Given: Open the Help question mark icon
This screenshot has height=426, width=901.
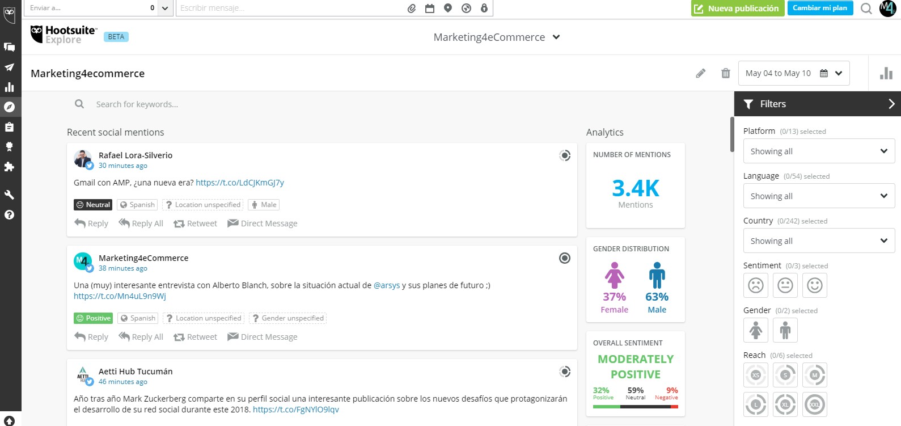Looking at the screenshot, I should pyautogui.click(x=9, y=214).
